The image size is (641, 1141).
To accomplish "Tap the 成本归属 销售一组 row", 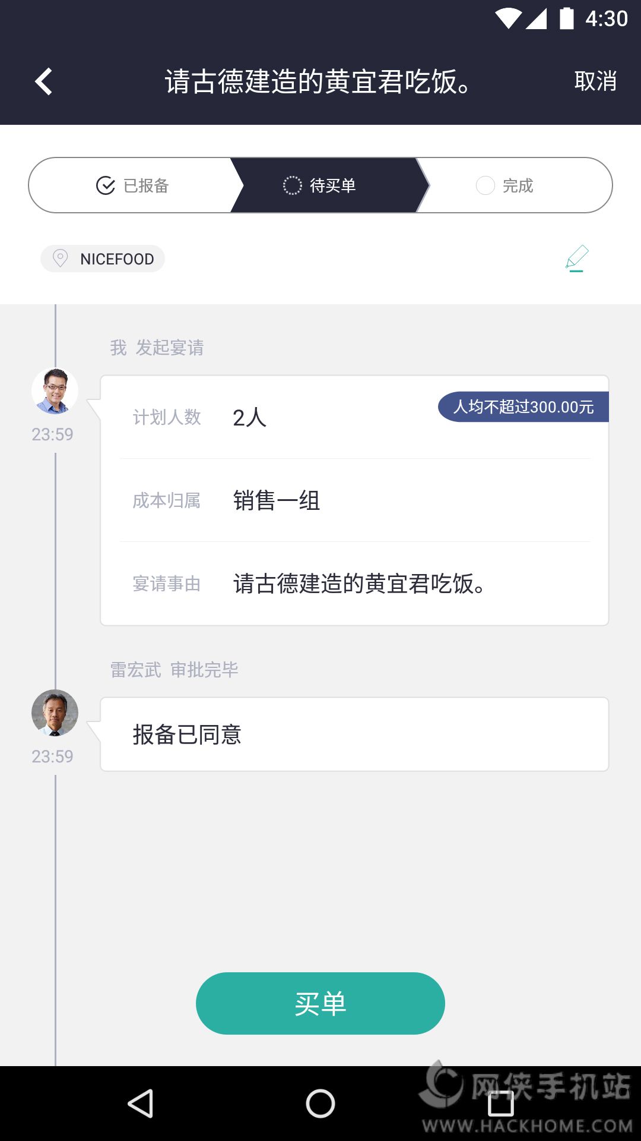I will 354,500.
